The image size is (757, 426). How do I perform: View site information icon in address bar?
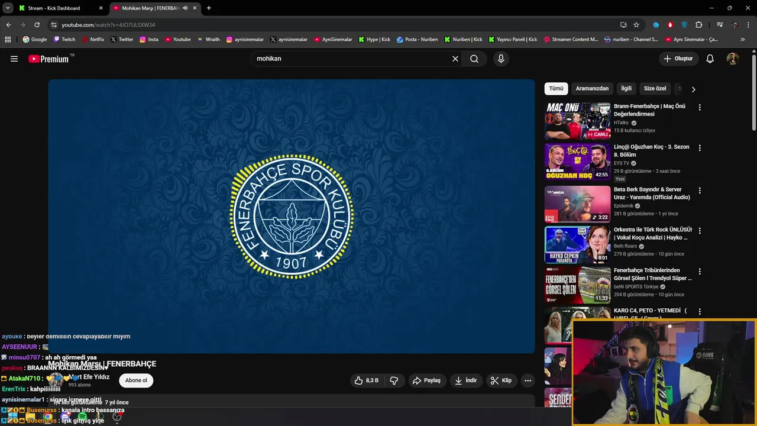(54, 25)
